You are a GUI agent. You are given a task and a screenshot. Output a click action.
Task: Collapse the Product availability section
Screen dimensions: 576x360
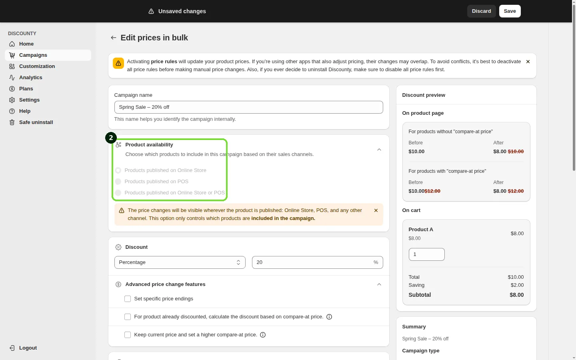coord(379,150)
